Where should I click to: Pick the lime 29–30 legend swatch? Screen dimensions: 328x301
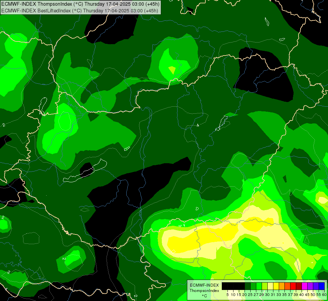click(x=265, y=286)
